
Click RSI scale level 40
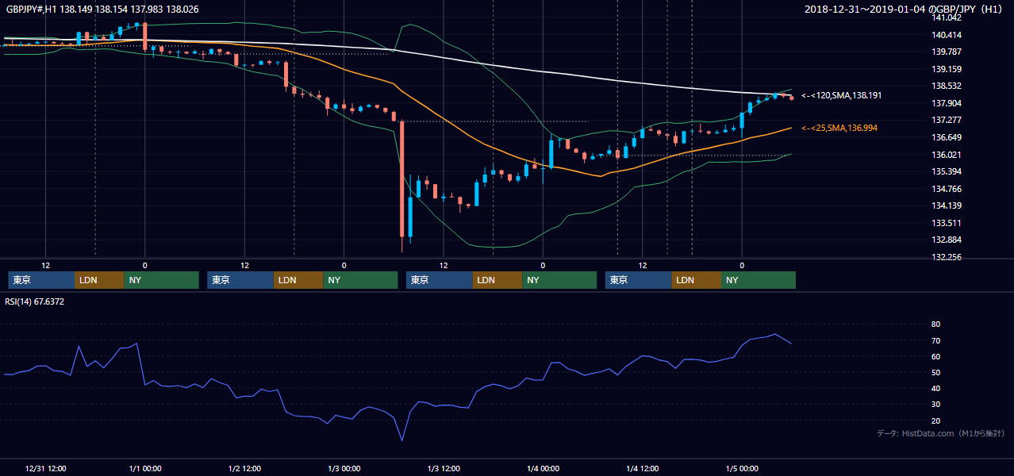point(936,388)
